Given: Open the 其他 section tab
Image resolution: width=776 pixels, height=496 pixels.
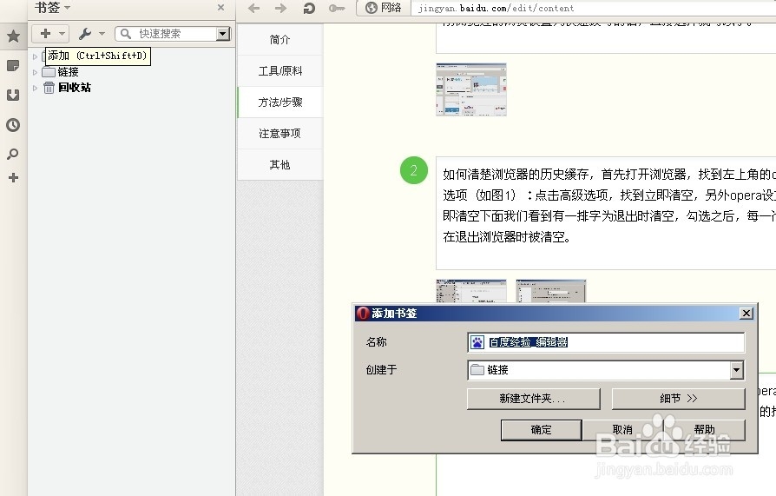Looking at the screenshot, I should click(279, 164).
